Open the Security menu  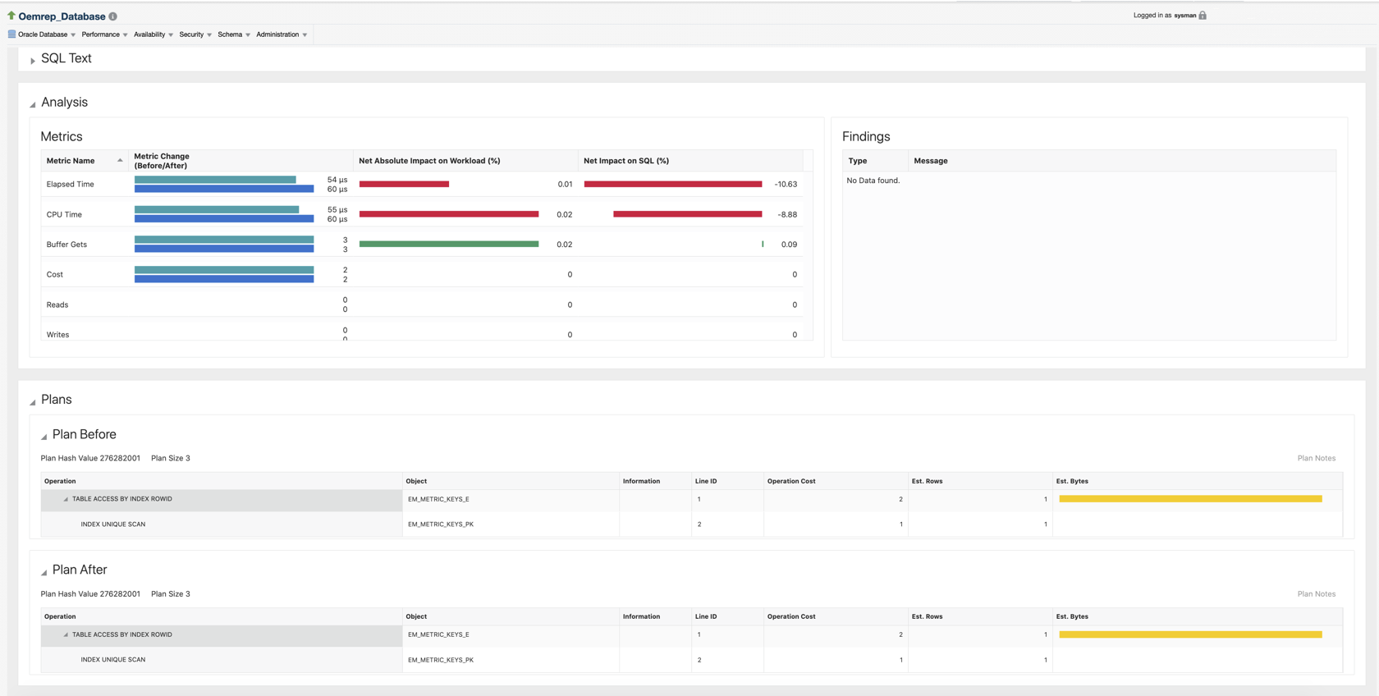point(195,34)
